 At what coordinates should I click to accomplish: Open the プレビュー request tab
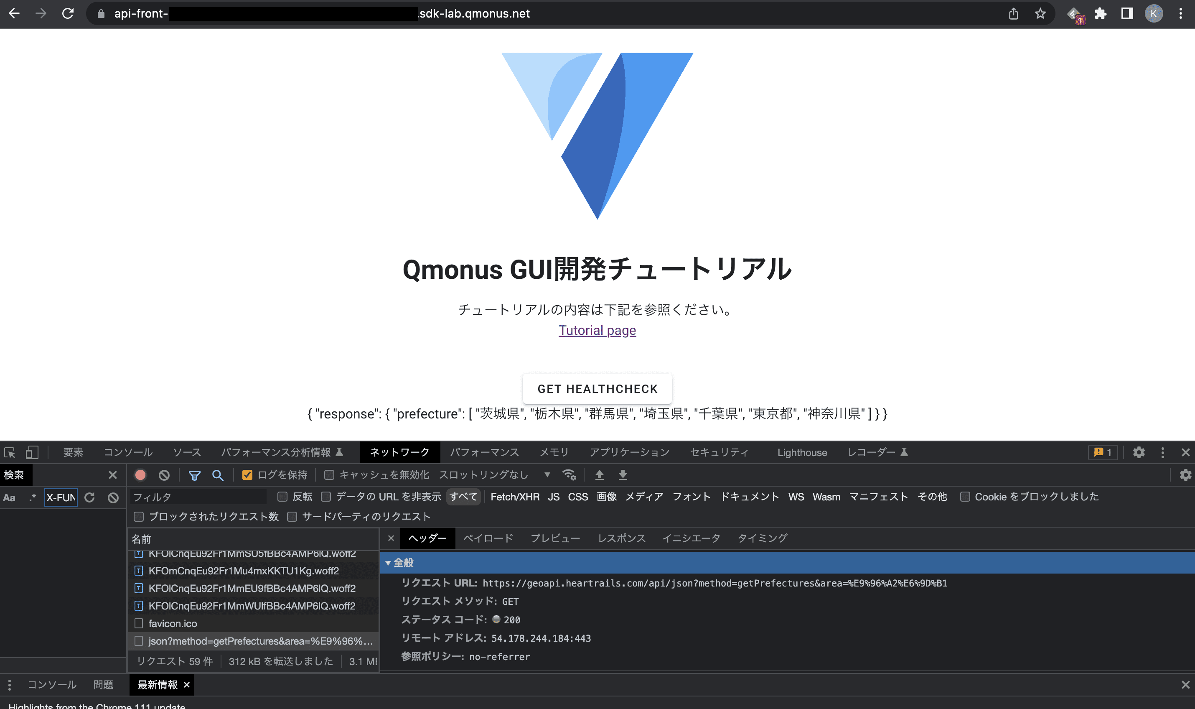pyautogui.click(x=555, y=538)
